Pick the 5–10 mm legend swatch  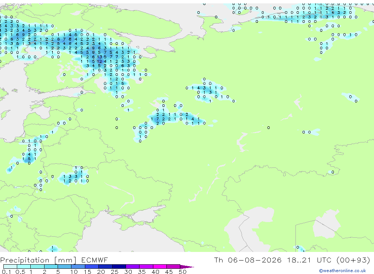click(65, 267)
